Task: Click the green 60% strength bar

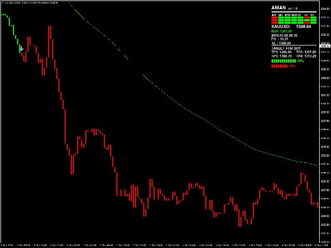Action: pyautogui.click(x=283, y=61)
